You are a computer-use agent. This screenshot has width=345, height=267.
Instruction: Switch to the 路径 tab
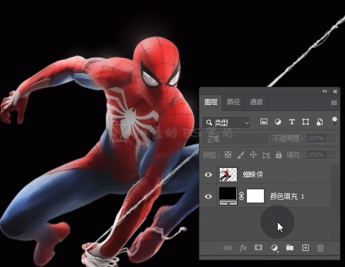[x=233, y=102]
